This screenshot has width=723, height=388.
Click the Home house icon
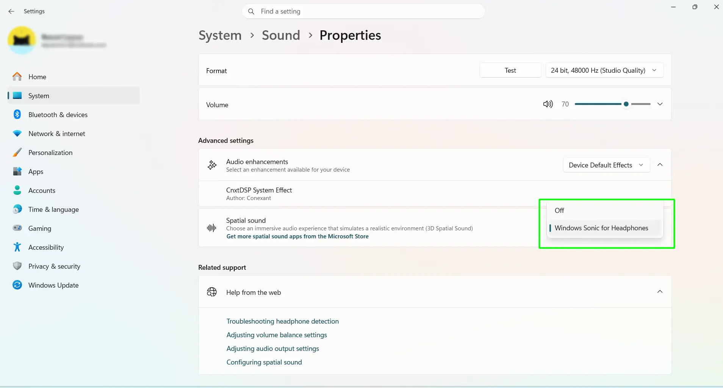17,77
